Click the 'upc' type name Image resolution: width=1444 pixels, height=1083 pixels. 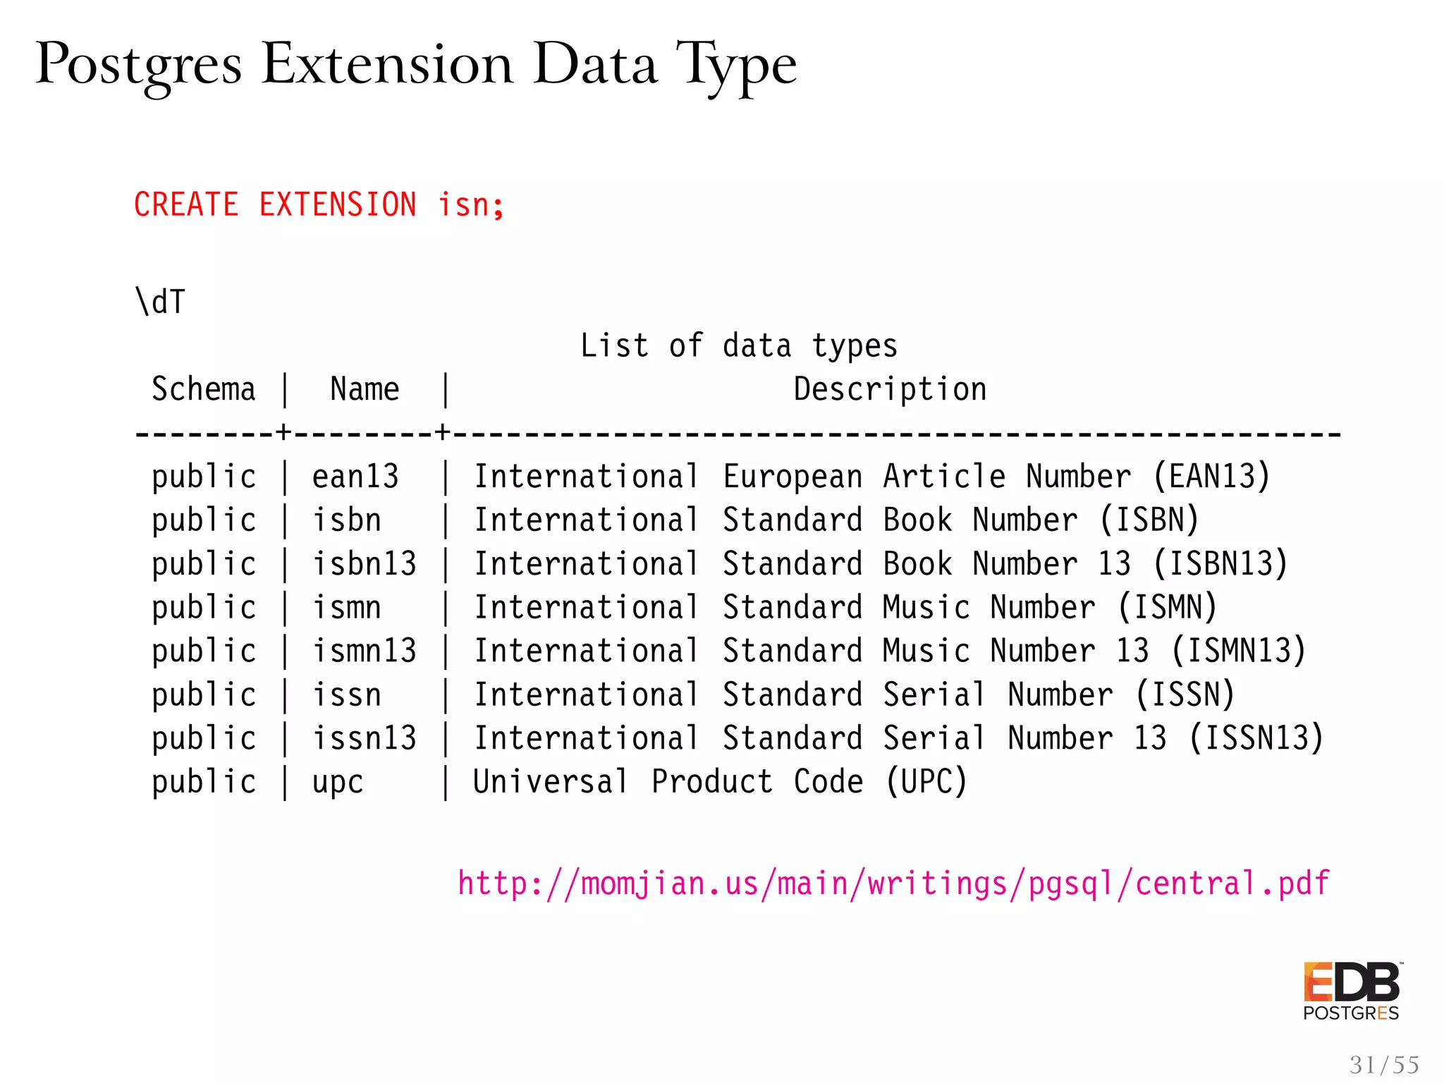(338, 783)
